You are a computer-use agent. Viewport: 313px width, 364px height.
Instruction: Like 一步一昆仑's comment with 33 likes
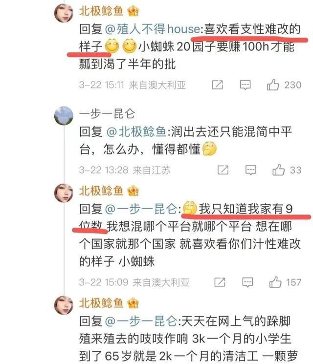[278, 170]
